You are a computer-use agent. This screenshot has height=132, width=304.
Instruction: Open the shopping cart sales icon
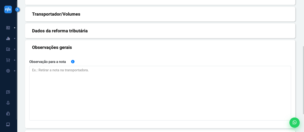[x=8, y=60]
